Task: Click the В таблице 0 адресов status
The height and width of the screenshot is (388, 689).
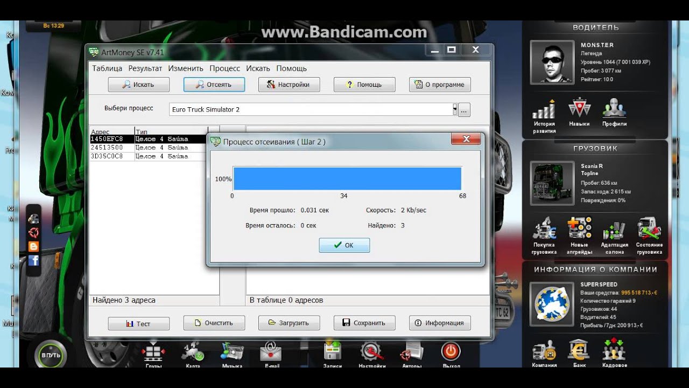Action: pyautogui.click(x=286, y=300)
